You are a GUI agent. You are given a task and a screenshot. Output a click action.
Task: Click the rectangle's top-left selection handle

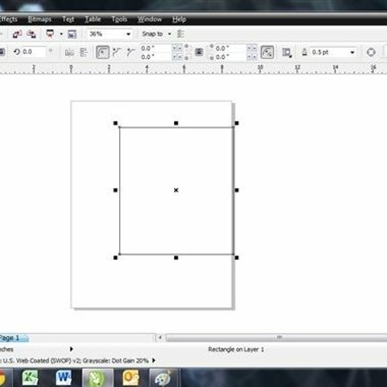115,123
